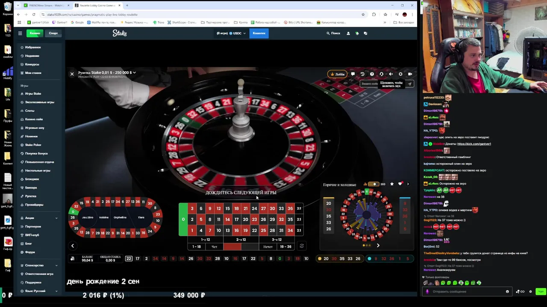Open Ответственная игра link

pyautogui.click(x=39, y=274)
